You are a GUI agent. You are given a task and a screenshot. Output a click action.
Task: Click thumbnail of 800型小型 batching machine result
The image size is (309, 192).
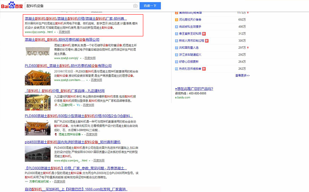pos(38,128)
